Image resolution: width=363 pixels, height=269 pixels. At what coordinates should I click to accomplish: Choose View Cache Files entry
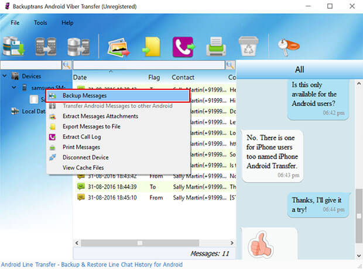point(118,167)
